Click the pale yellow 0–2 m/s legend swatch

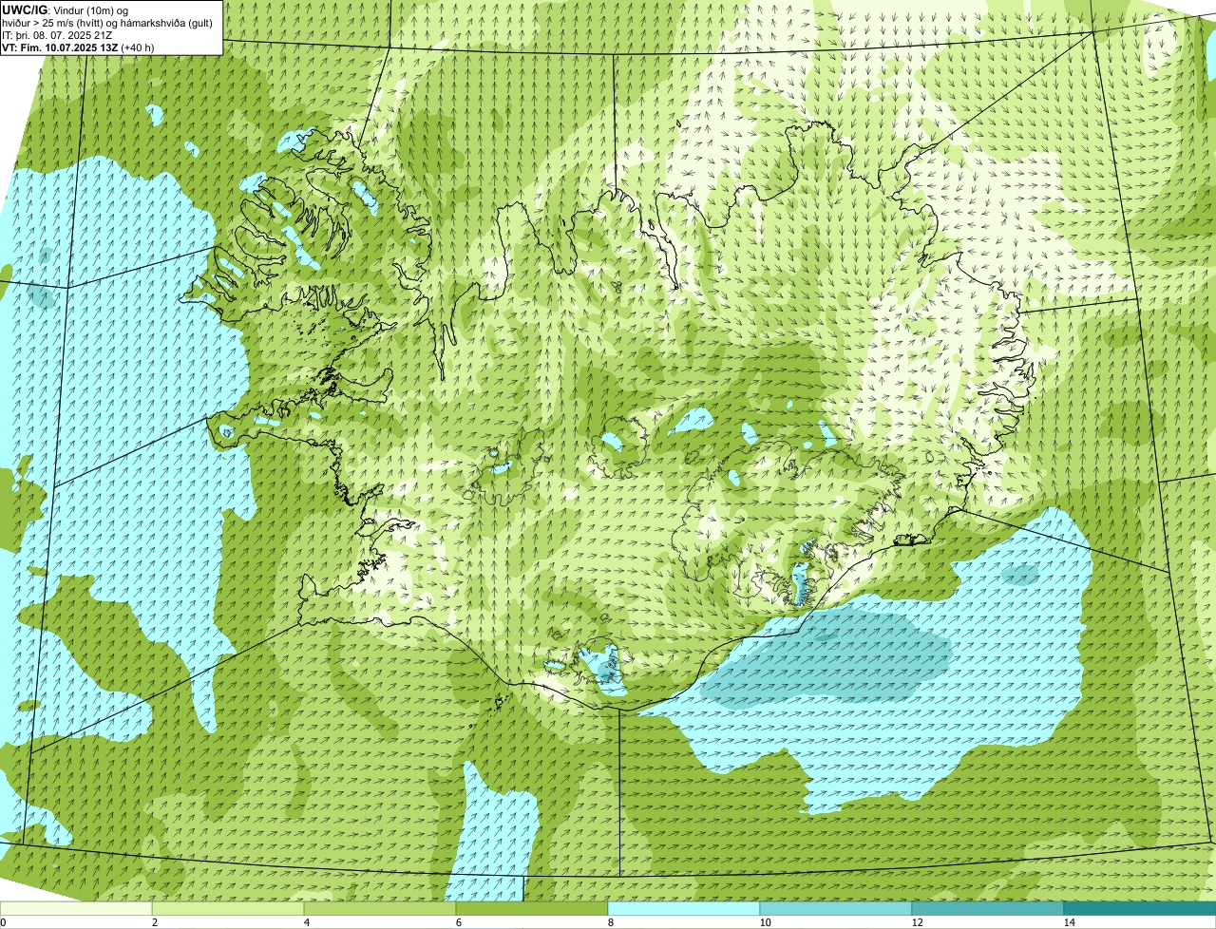point(76,909)
